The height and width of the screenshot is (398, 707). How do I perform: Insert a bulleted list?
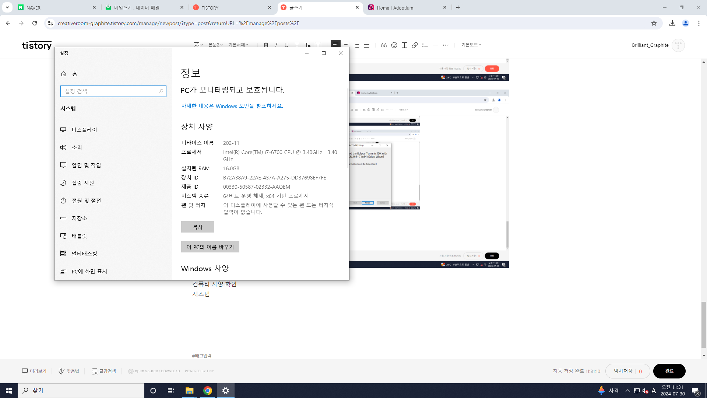(x=425, y=45)
